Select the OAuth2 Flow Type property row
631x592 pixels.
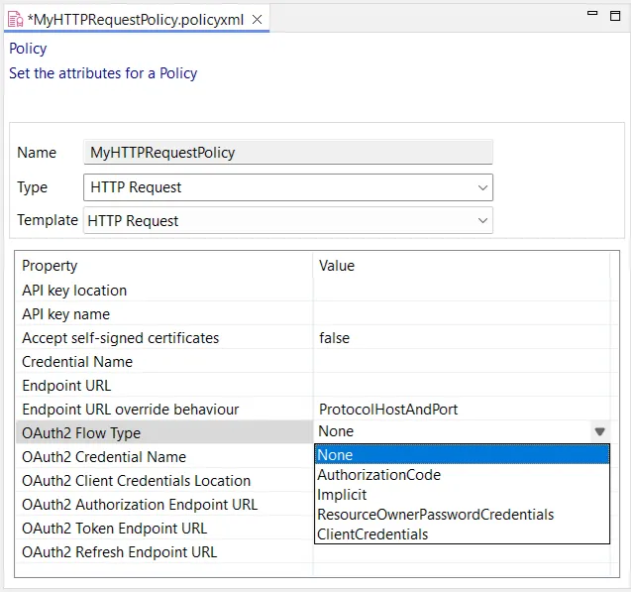tap(164, 432)
